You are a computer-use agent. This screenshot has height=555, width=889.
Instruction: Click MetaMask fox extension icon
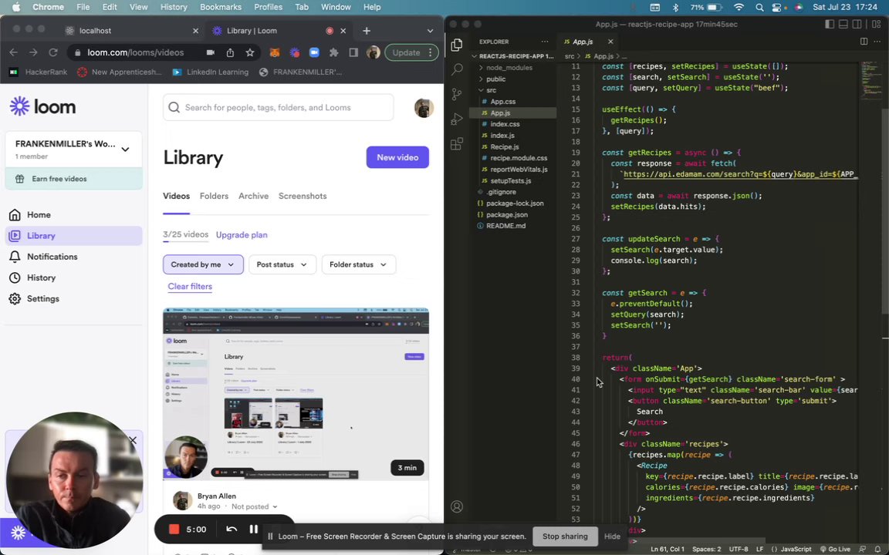pos(274,52)
